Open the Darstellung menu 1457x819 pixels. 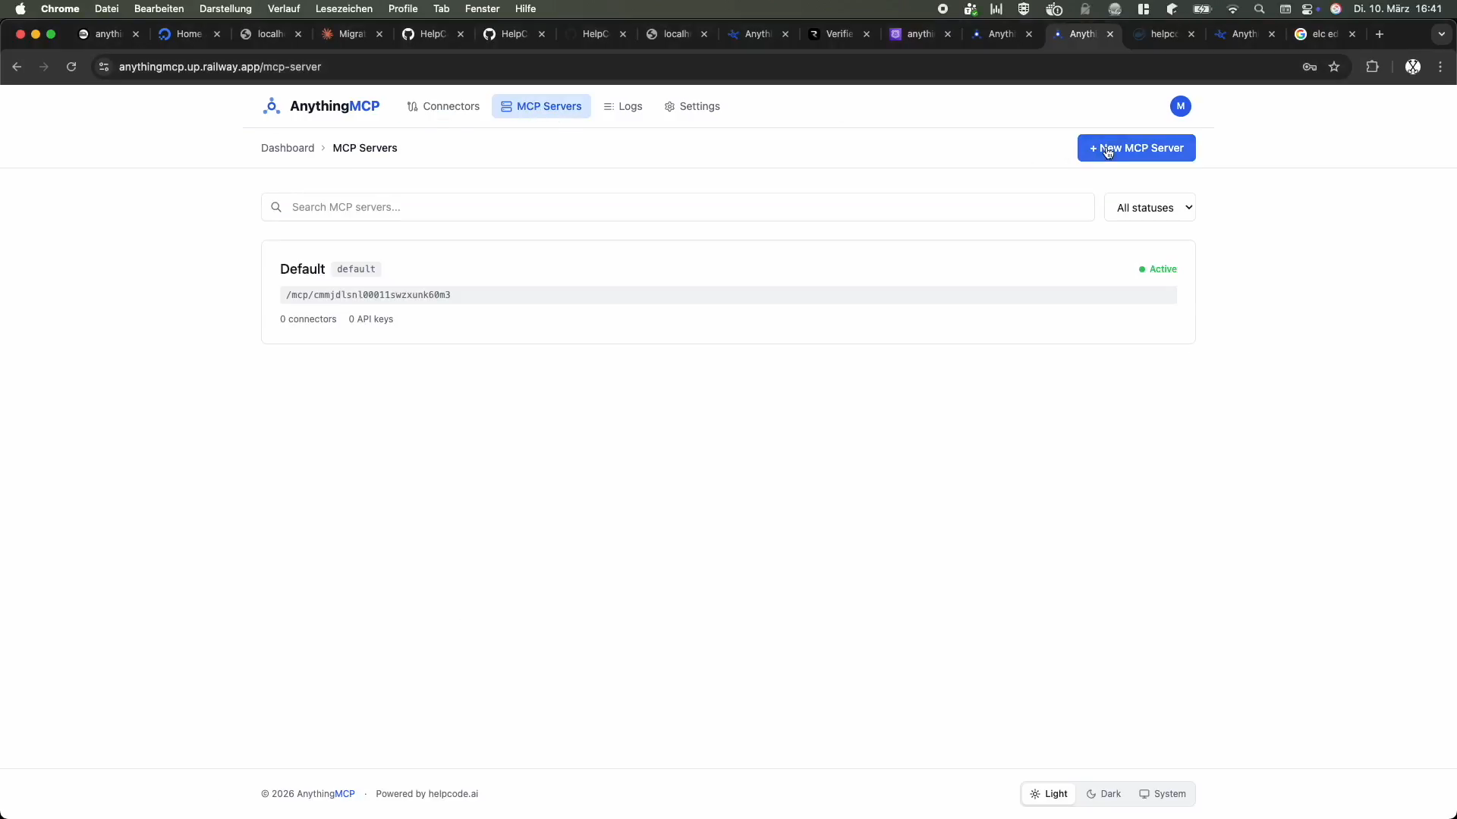225,9
